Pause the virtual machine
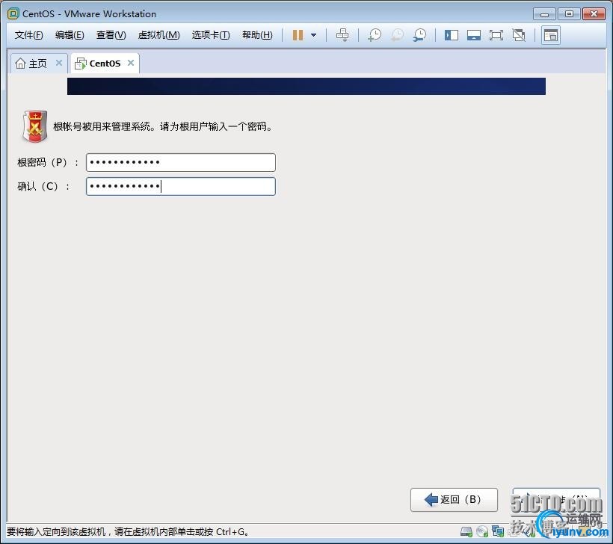The image size is (613, 544). [x=298, y=35]
